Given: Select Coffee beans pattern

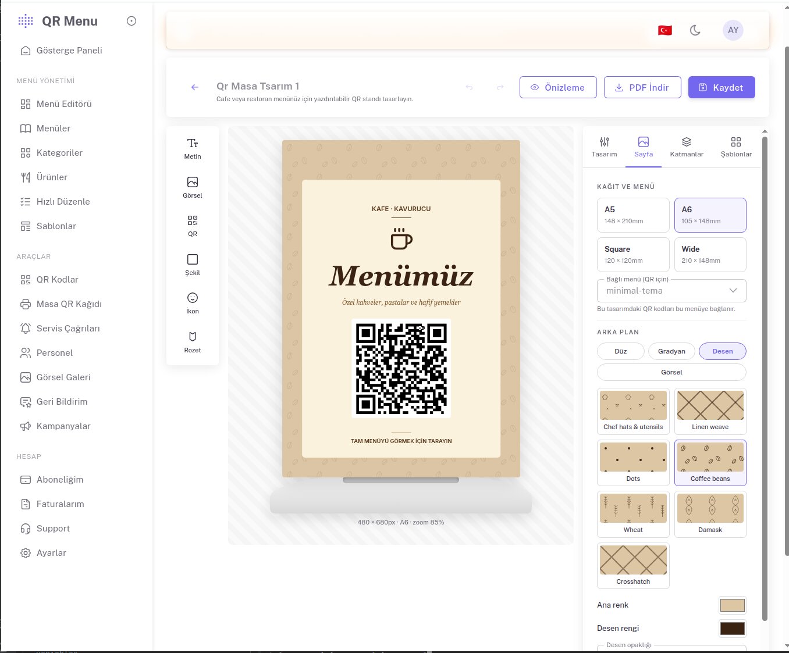Looking at the screenshot, I should coord(710,463).
